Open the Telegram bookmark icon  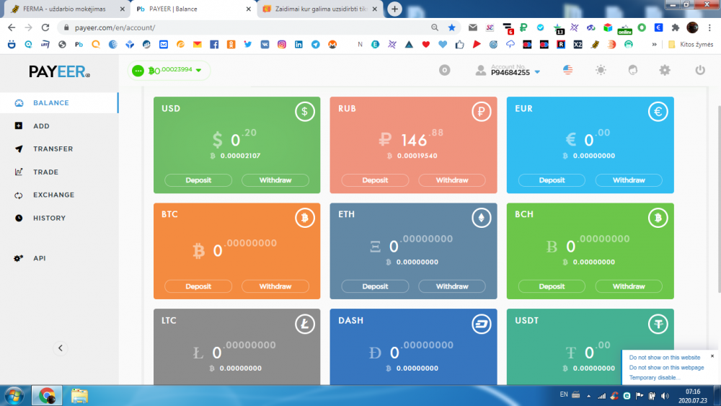316,45
